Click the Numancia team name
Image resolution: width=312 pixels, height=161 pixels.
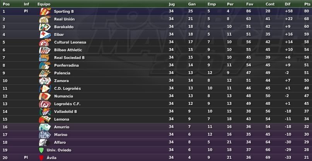pyautogui.click(x=63, y=96)
